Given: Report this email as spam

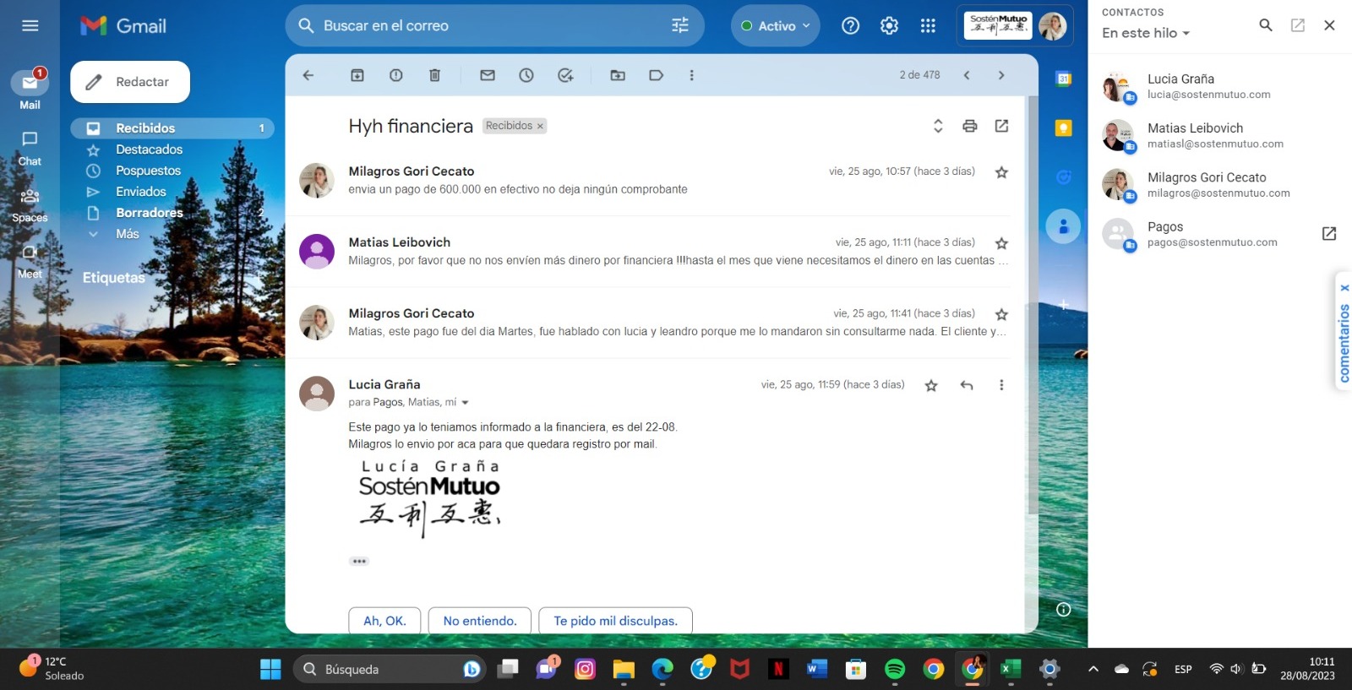Looking at the screenshot, I should pos(395,75).
